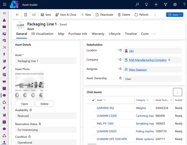Click the lock icon beside Asset Ownership
The image size is (187, 145).
tap(120, 78)
